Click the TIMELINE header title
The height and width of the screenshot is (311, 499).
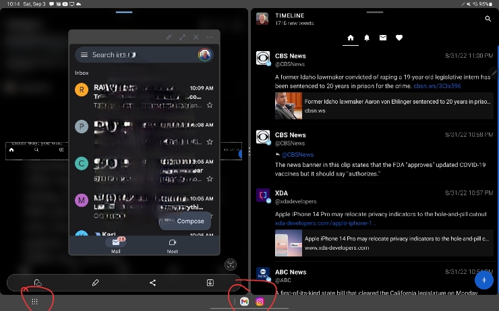coord(289,15)
